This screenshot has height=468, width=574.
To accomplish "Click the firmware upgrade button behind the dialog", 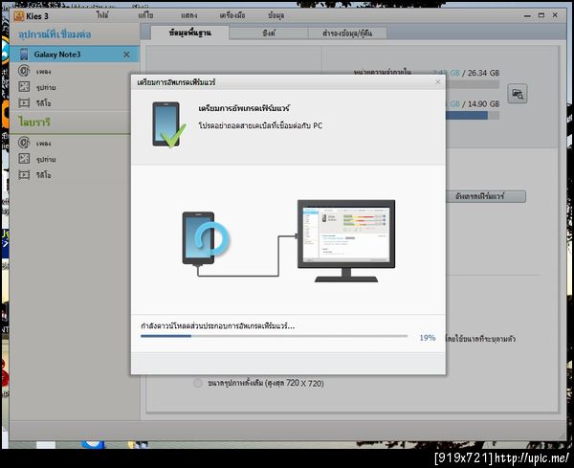I will tap(486, 196).
